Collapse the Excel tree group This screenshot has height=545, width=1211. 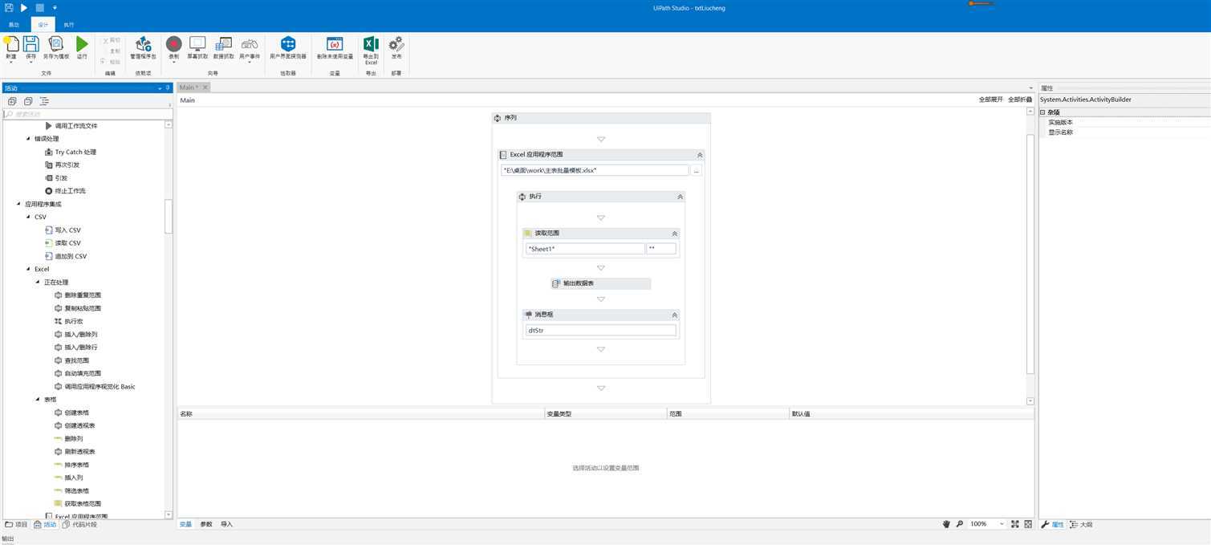pos(28,269)
